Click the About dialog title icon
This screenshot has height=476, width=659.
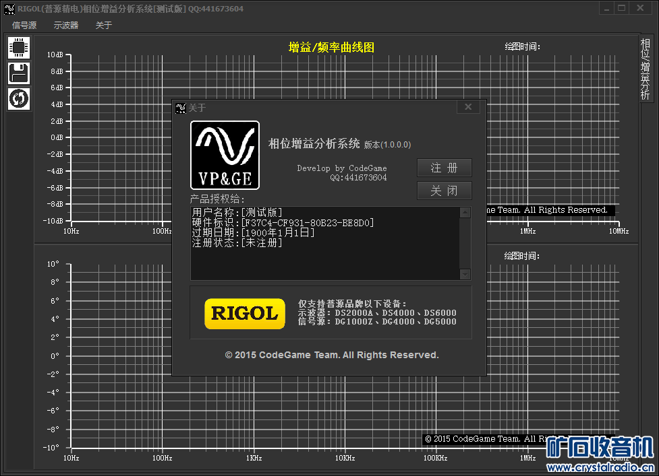(181, 108)
